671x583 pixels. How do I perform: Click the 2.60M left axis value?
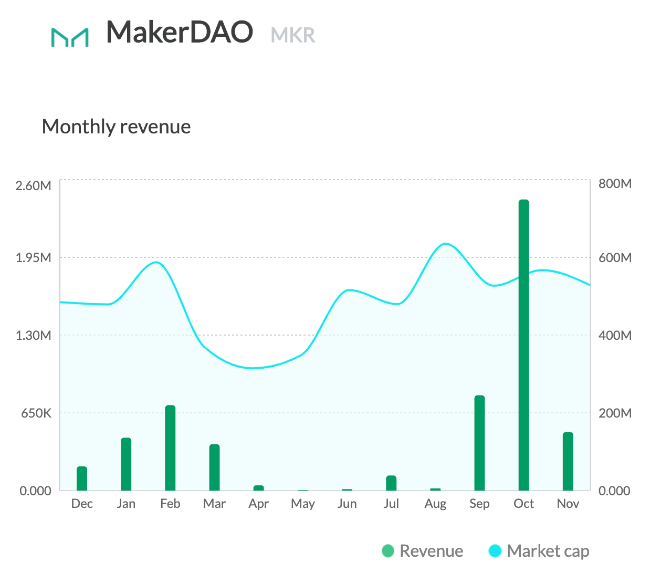pyautogui.click(x=34, y=185)
